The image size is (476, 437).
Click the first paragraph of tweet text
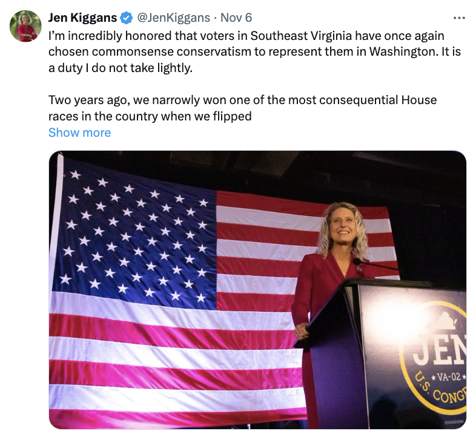(x=254, y=52)
